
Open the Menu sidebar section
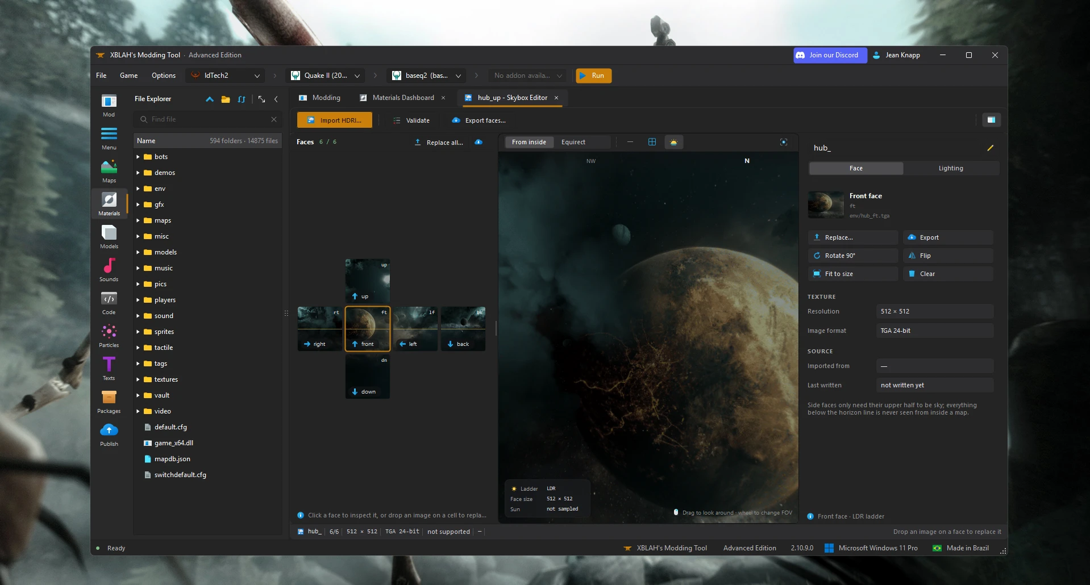109,139
